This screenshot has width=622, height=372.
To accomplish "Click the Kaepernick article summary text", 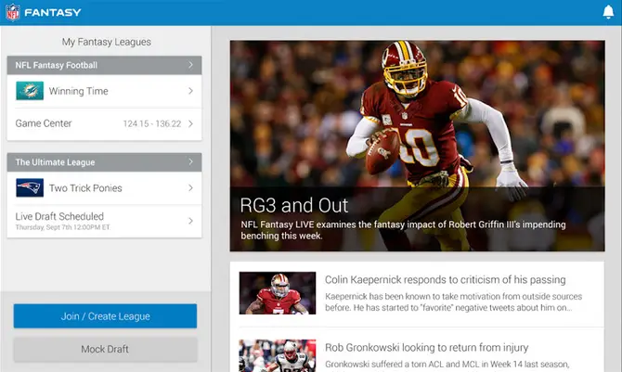I will coord(453,301).
